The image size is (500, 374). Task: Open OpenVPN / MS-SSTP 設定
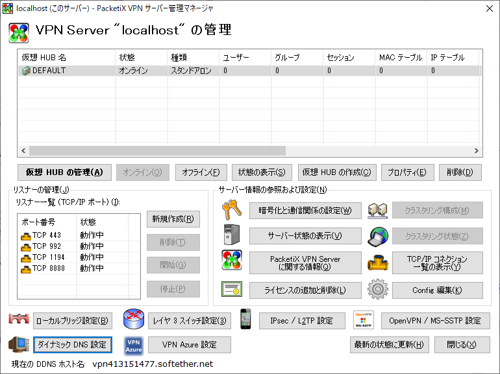[x=435, y=321]
